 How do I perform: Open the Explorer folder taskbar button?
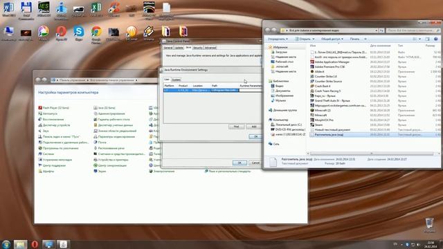[20, 244]
